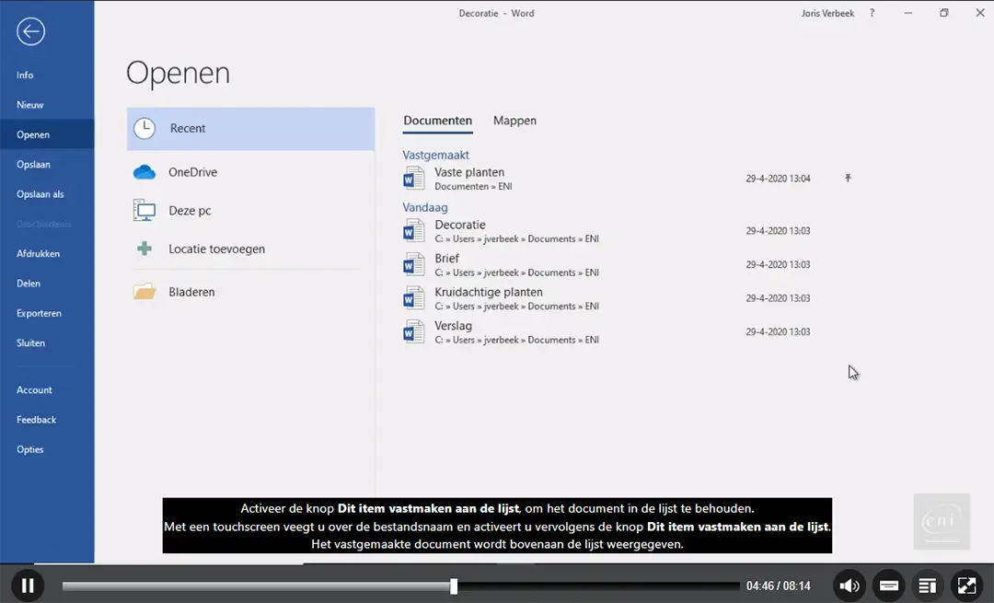Click the Vaste planten date 29-4-2020 13:04
The image size is (994, 603).
778,179
